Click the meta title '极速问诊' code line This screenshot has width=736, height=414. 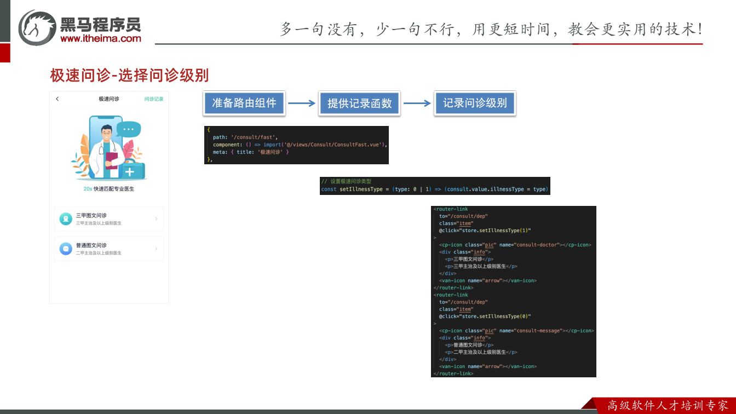(x=251, y=152)
